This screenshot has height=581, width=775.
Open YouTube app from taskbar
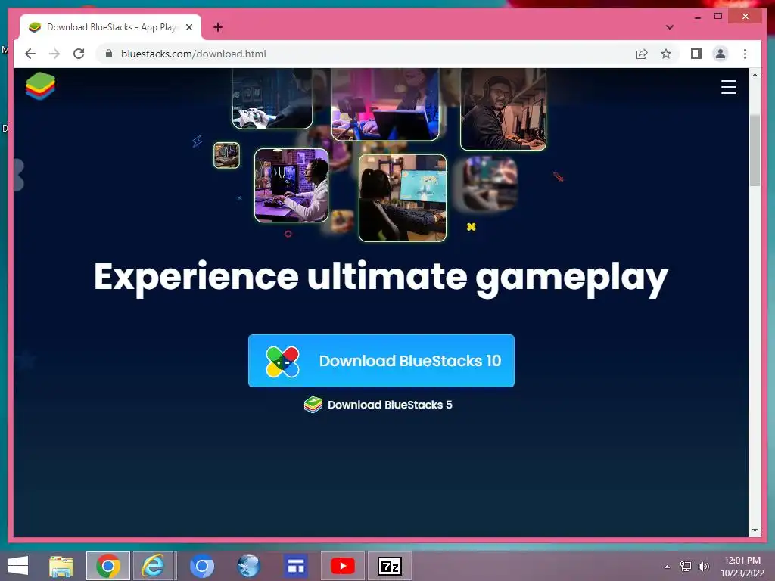(x=343, y=566)
